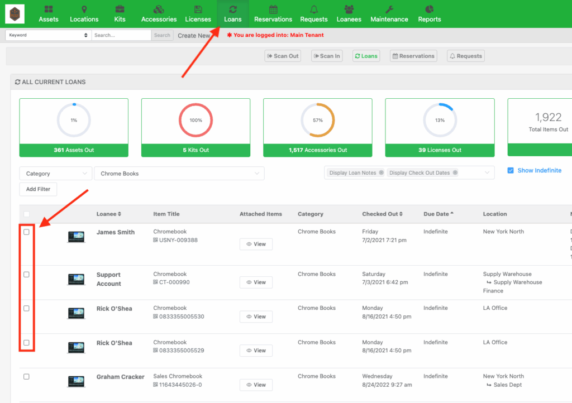Viewport: 572px width, 403px height.
Task: Check the box for James Smith's loan row
Action: click(26, 232)
